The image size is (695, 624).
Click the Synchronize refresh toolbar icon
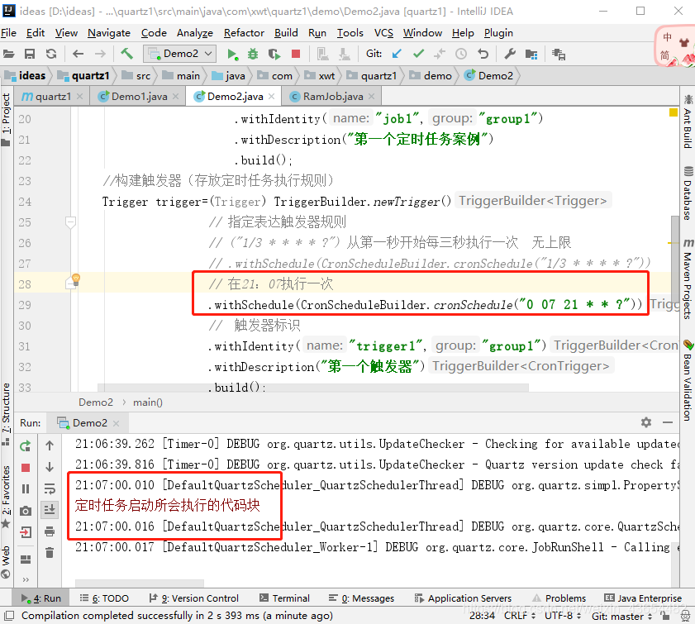[51, 54]
